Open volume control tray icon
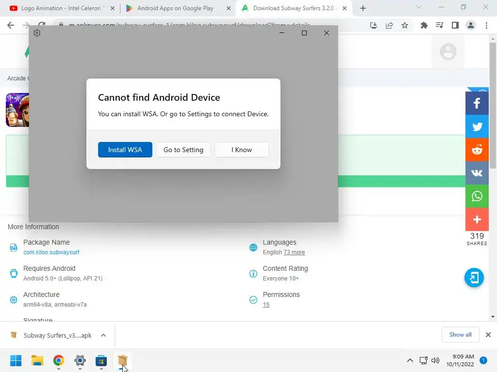This screenshot has height=372, width=497. [435, 360]
